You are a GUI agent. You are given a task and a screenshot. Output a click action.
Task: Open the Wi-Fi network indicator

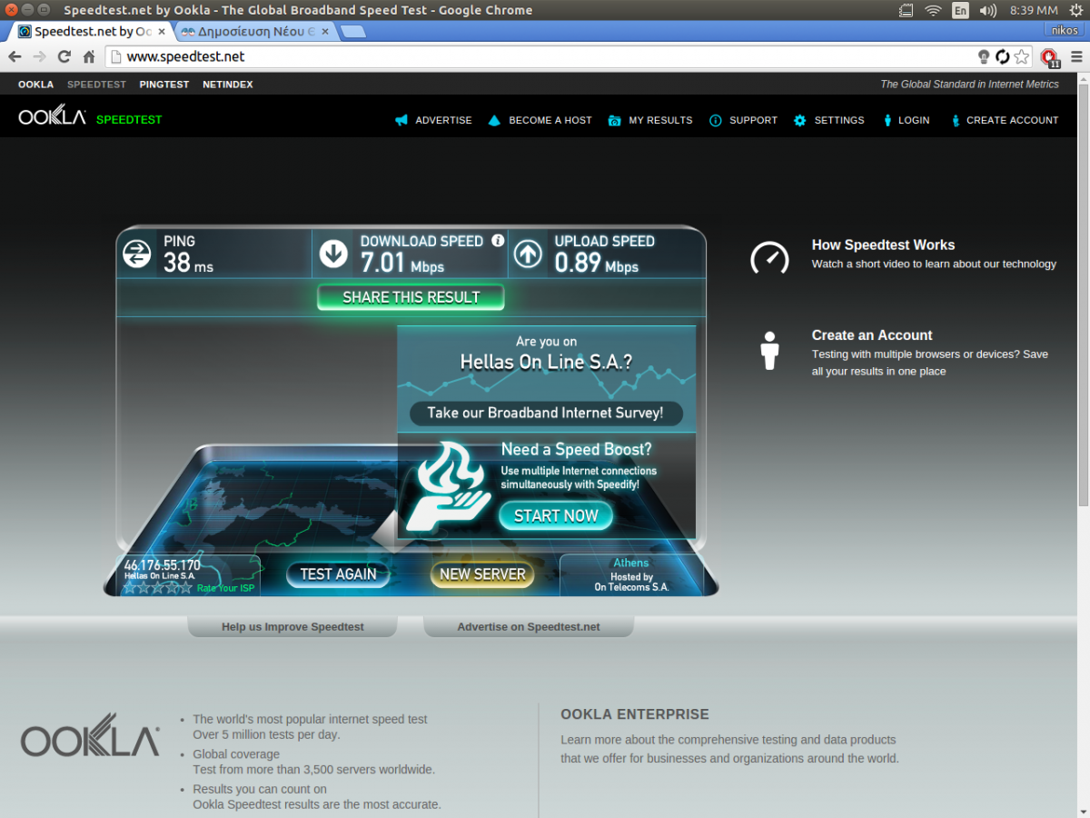(933, 10)
